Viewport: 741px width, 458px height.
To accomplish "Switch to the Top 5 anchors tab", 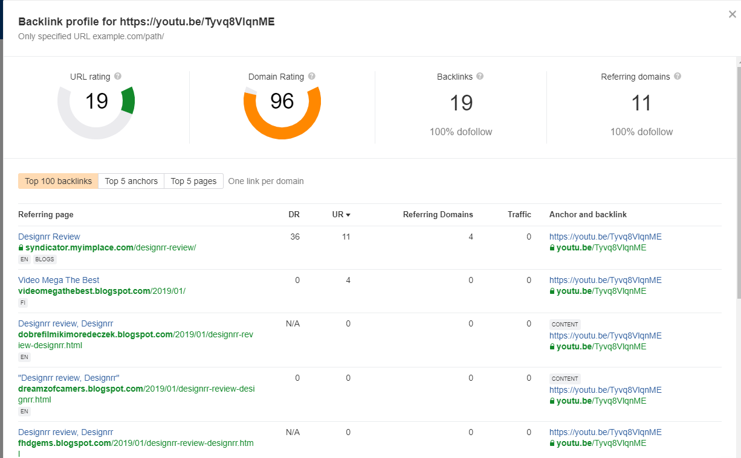I will pos(131,181).
